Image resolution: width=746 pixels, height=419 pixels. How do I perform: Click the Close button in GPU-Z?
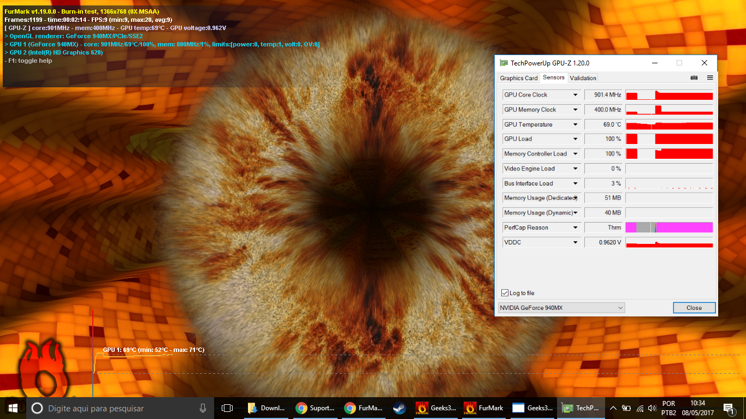click(694, 308)
